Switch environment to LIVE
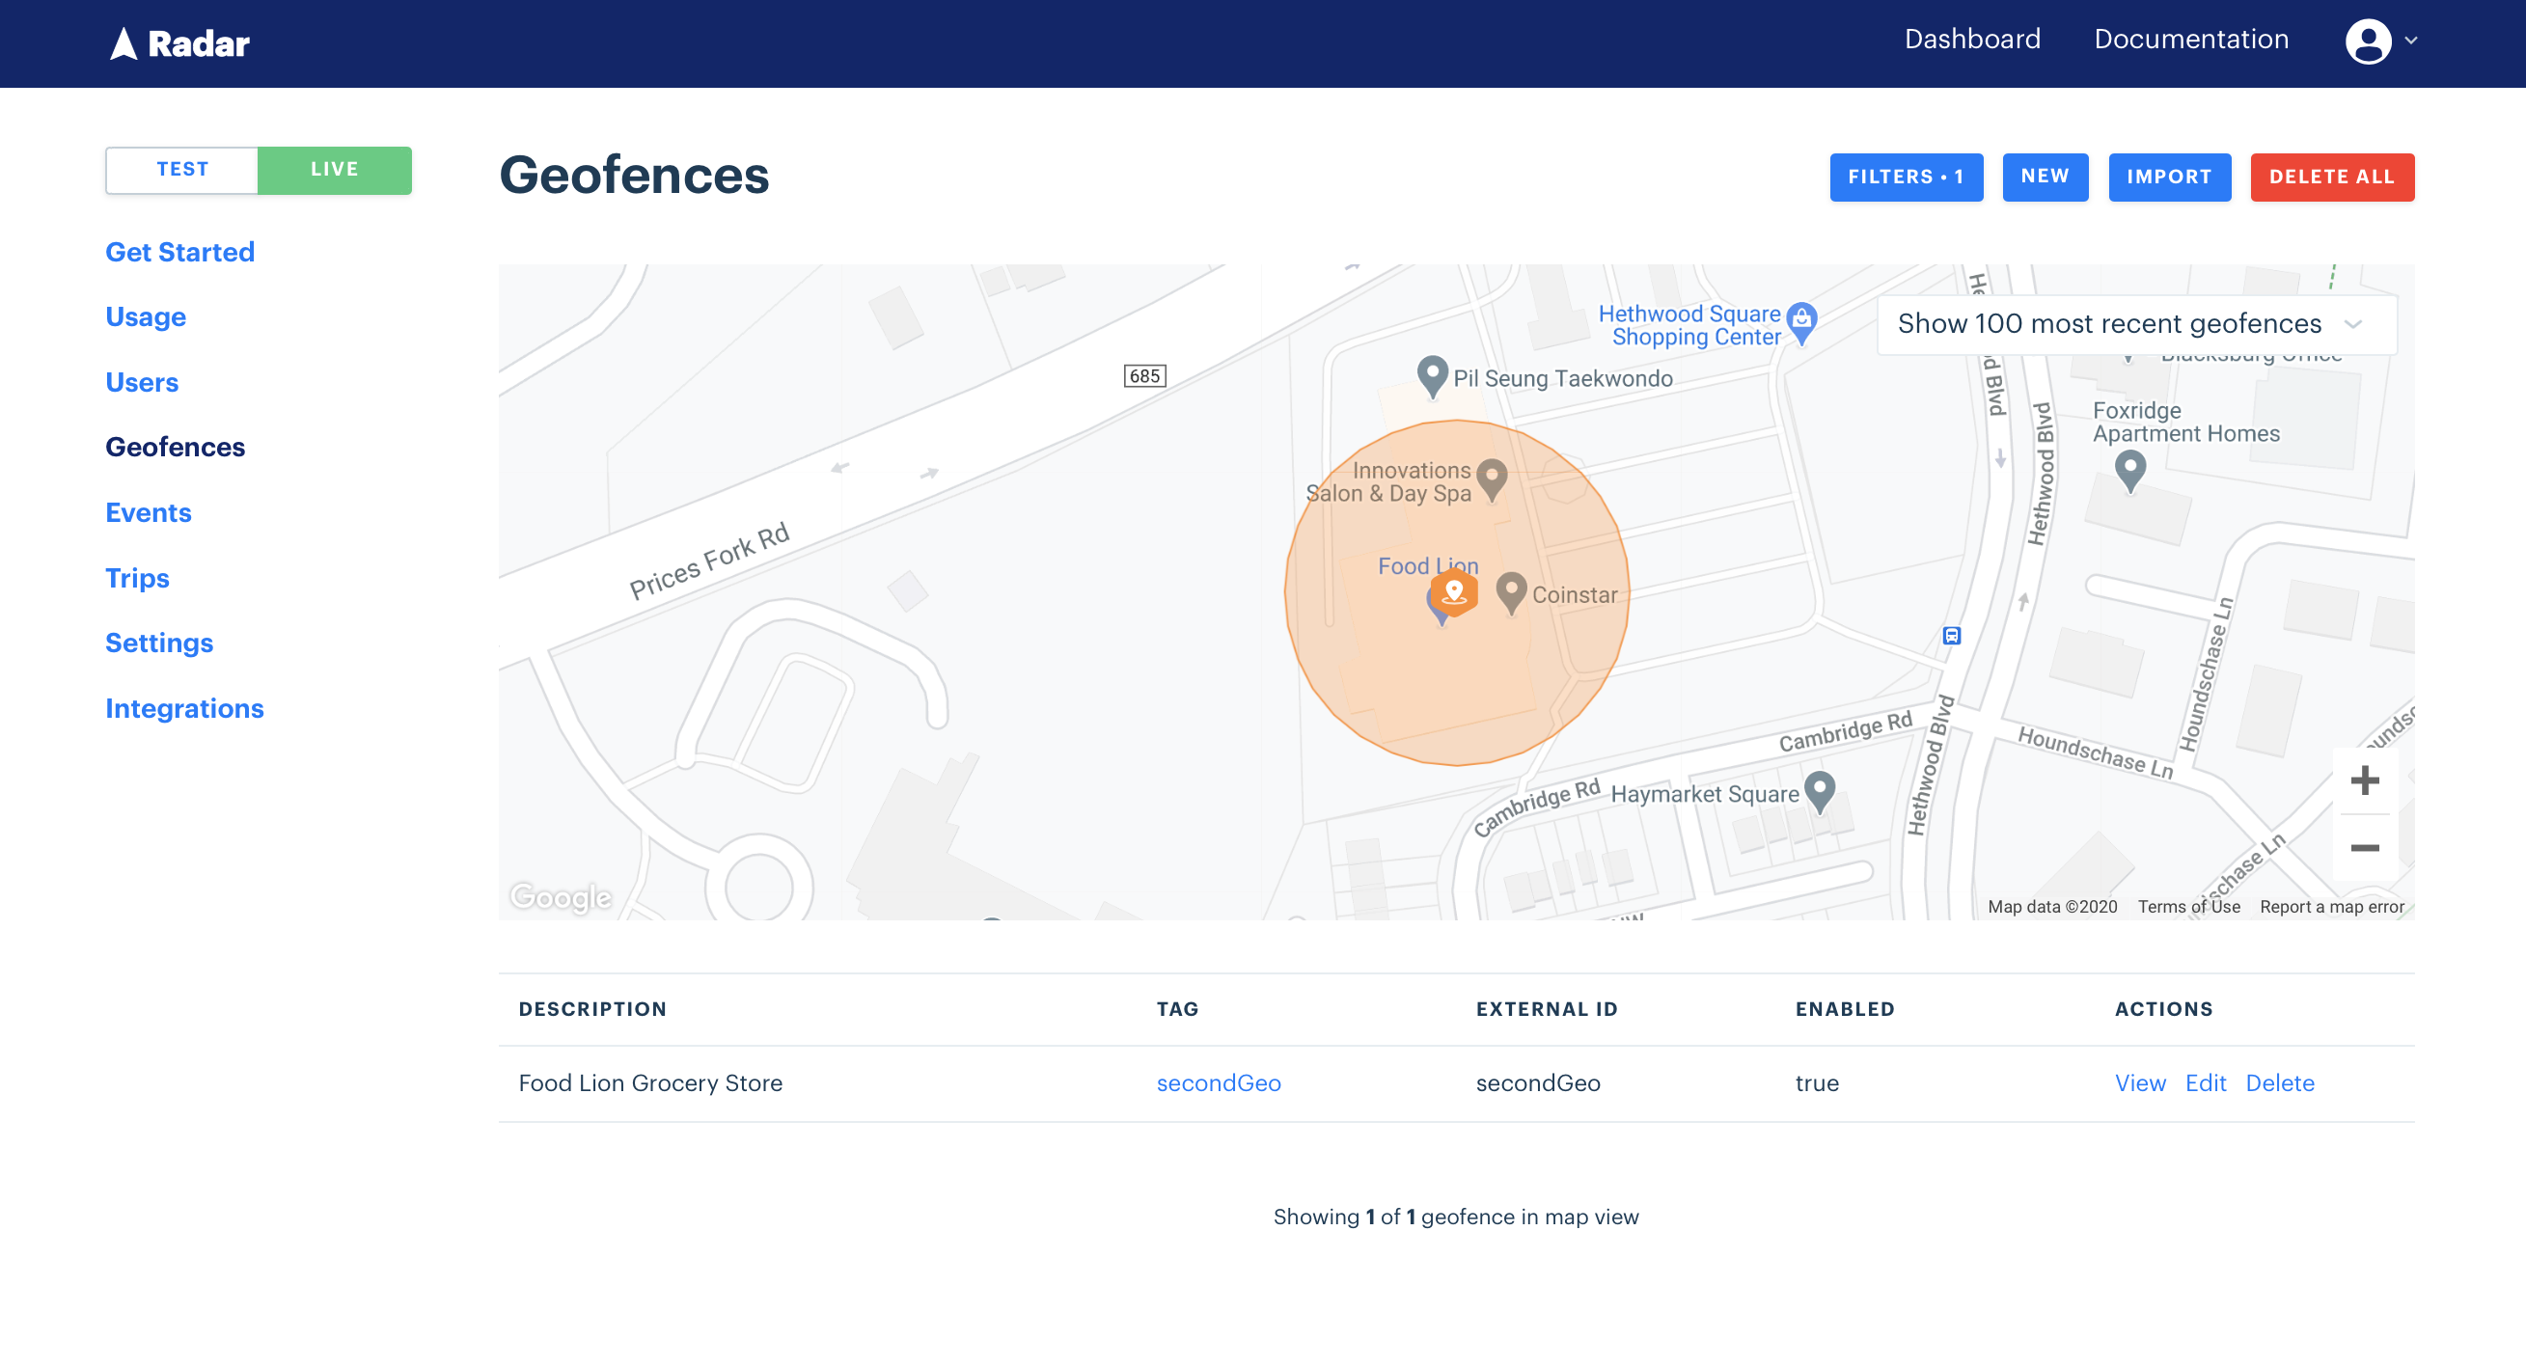The image size is (2526, 1368). (335, 170)
